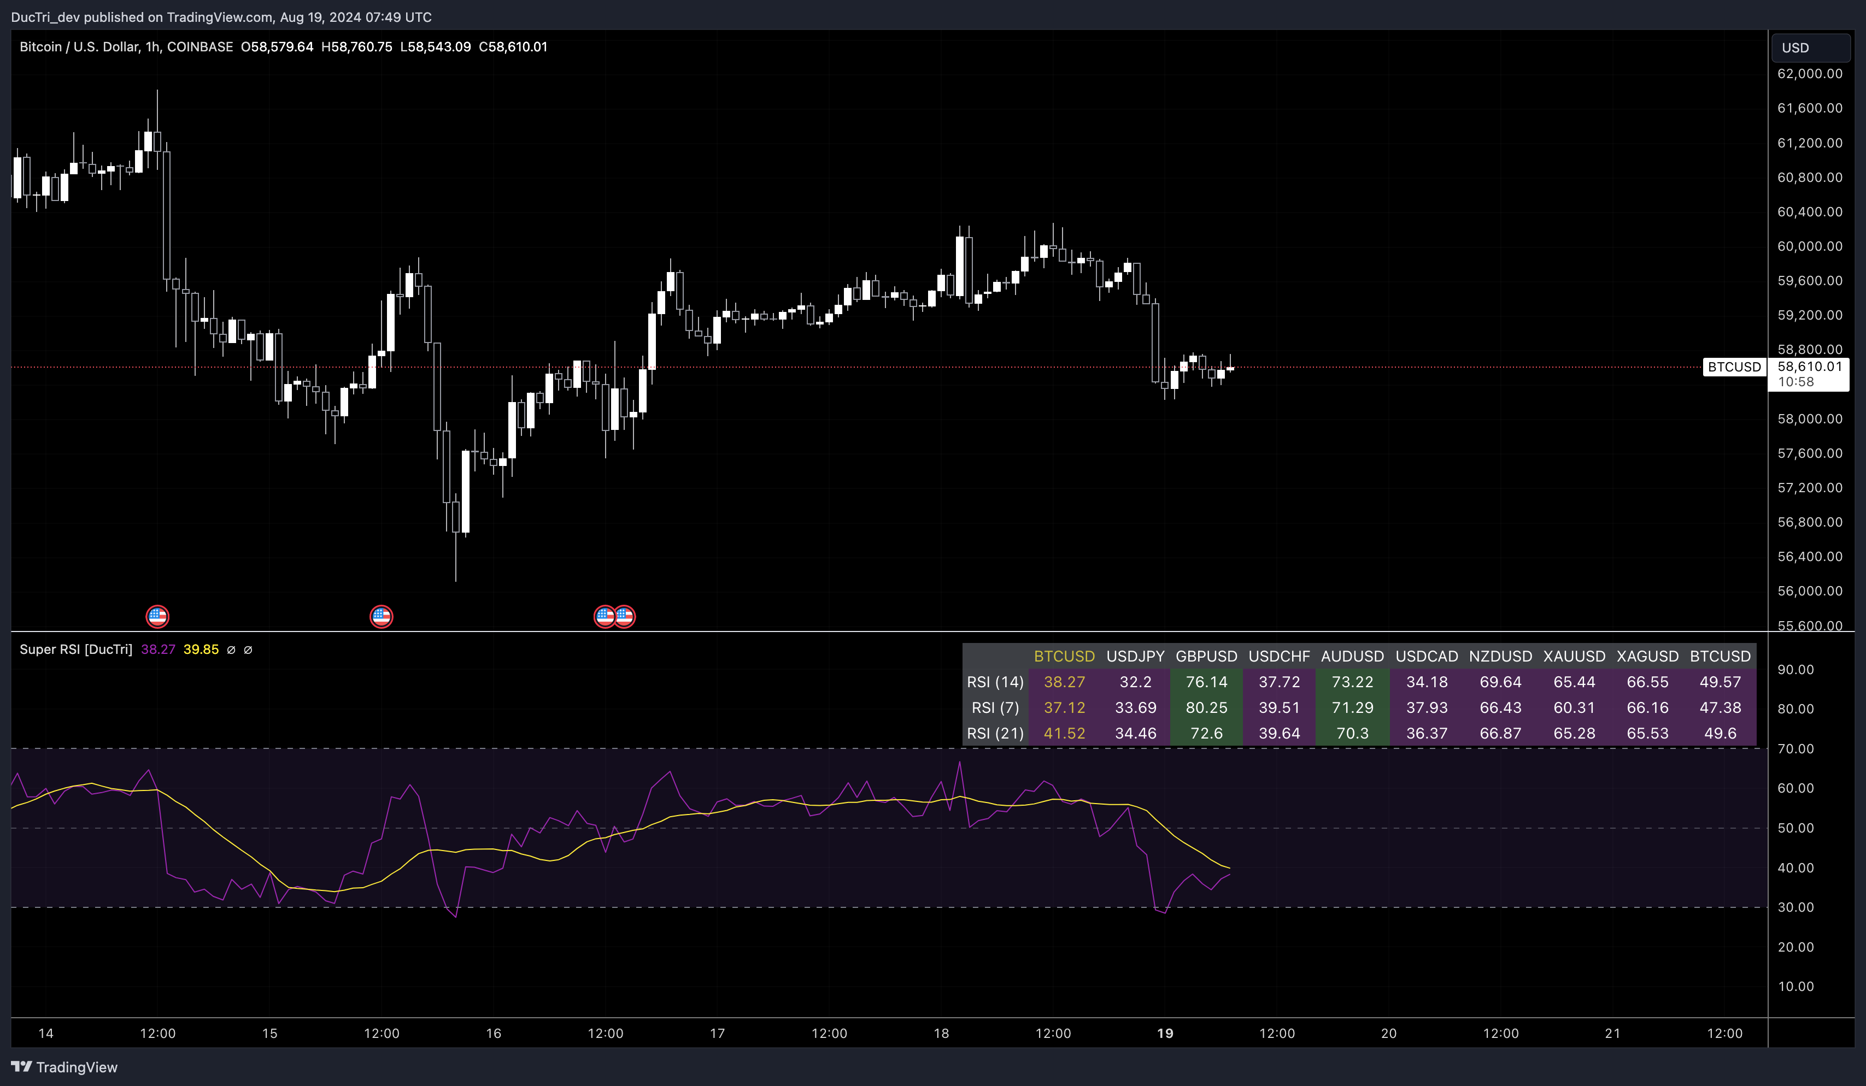Click the RSI (7) row label
Screen dimensions: 1866x1086
[x=995, y=708]
